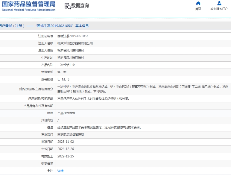231x176 pixels.
Task: Click the bullet icon beside 注
Action: point(48,171)
